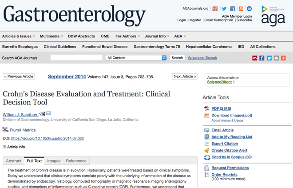Viewport: 293px width, 188px height.
Task: Open IBD collection
Action: tap(241, 47)
